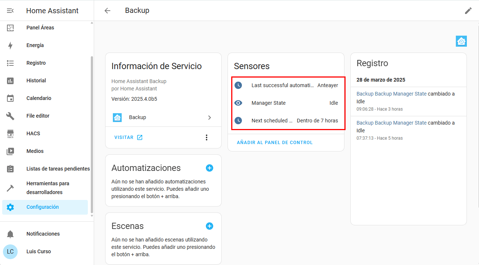Click clock icon of Last successful automatic sensor

(x=238, y=85)
